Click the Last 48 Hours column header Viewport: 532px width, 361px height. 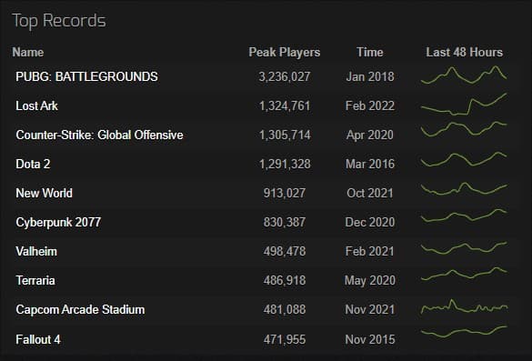point(464,52)
